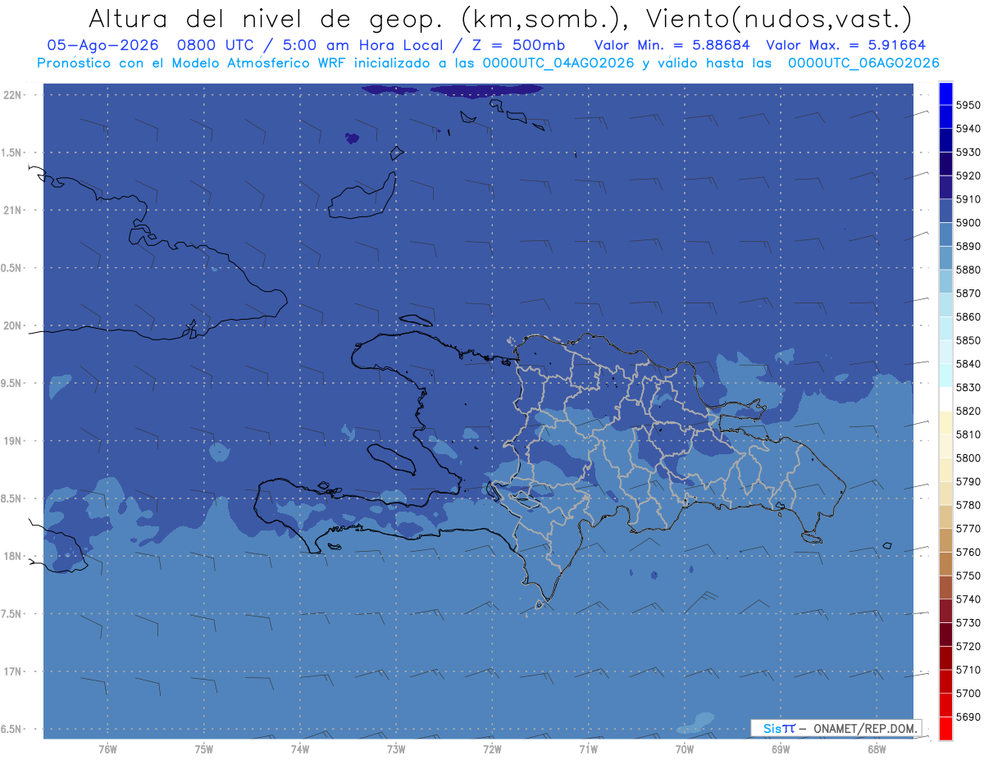Click the 18N latitude label
Image resolution: width=984 pixels, height=760 pixels.
pos(12,556)
